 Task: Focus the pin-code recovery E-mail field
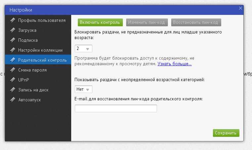(116, 108)
